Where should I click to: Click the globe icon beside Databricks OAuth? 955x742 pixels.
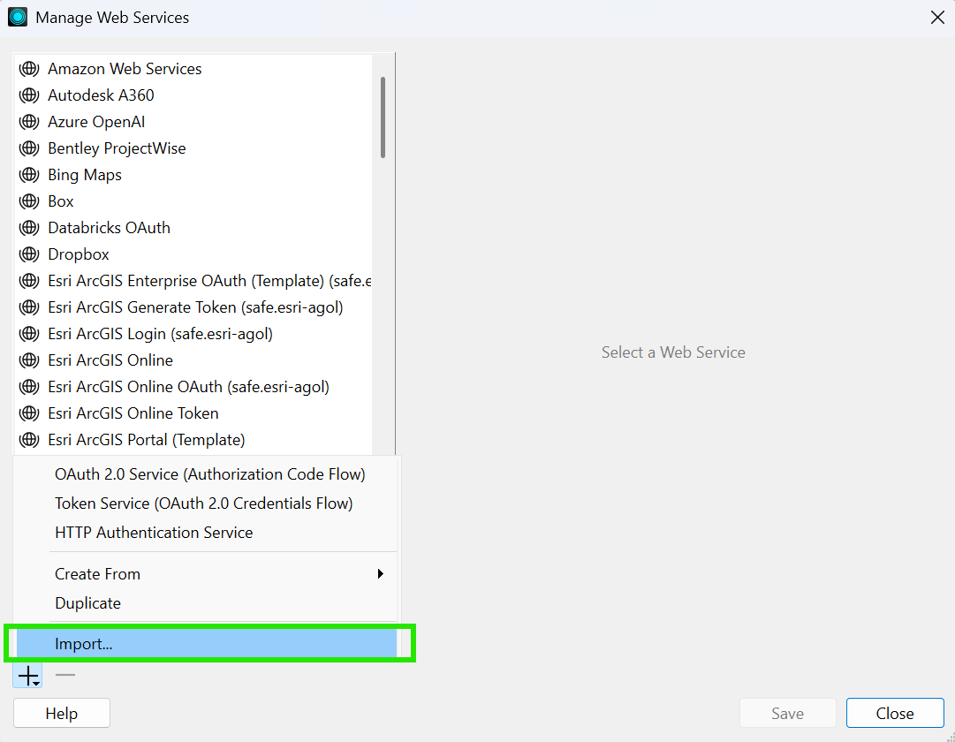[28, 228]
